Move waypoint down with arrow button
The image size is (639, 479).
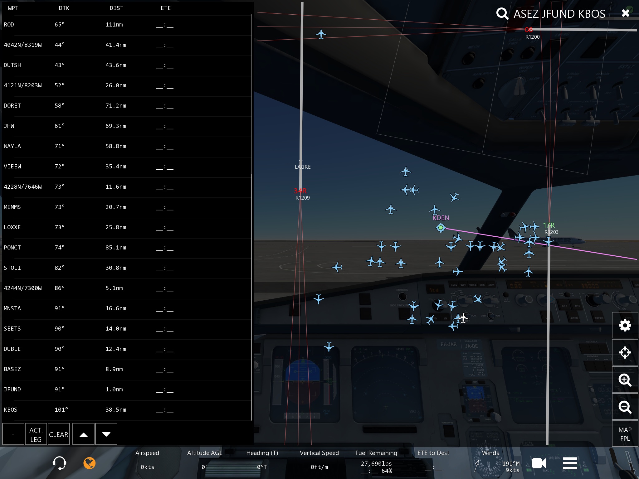[106, 434]
